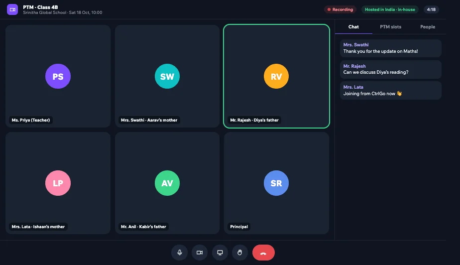The width and height of the screenshot is (460, 265).
Task: Click the Principal name label
Action: (x=239, y=227)
